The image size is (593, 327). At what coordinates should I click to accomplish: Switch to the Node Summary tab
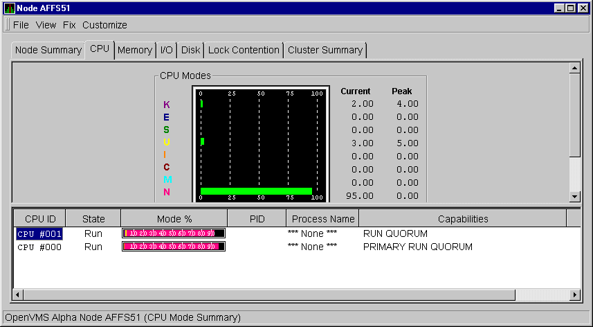point(48,50)
